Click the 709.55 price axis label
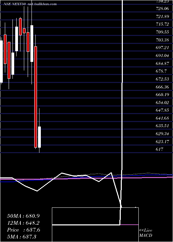Viewport: 173px width, 242px height. [162, 32]
